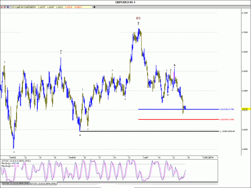The height and width of the screenshot is (188, 251).
Task: Click the date label 21 on the time axis
Action: point(173,158)
